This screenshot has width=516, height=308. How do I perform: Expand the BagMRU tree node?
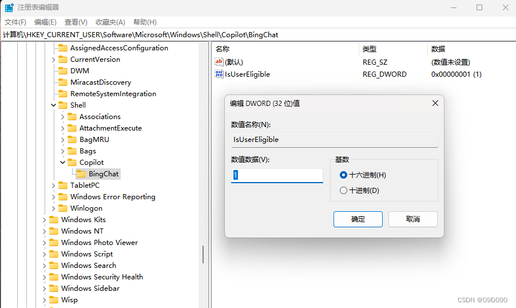click(62, 139)
